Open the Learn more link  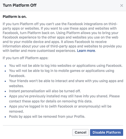coord(86,51)
